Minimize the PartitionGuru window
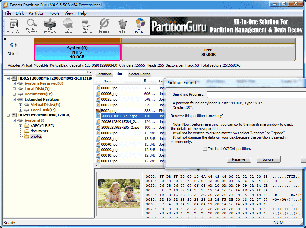The width and height of the screenshot is (306, 228). coord(275,4)
